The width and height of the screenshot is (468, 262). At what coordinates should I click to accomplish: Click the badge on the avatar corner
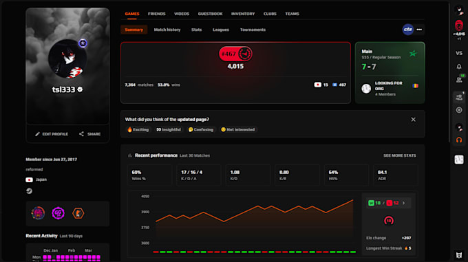click(83, 43)
